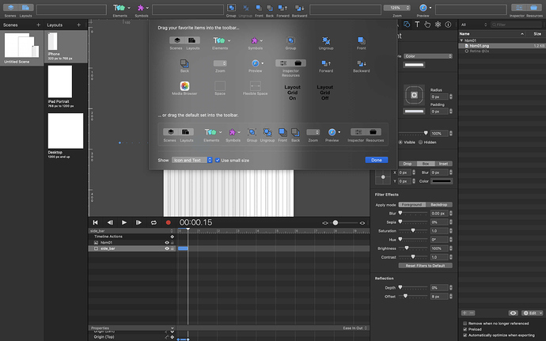Click the Quick Look eye button in Resources
The image size is (546, 341).
pos(513,313)
